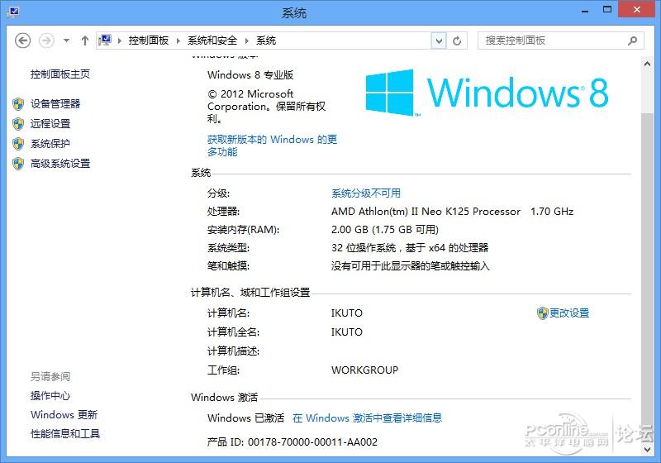Click the workgroup value WORKGROUP
Screen dimensions: 661x463
(364, 370)
